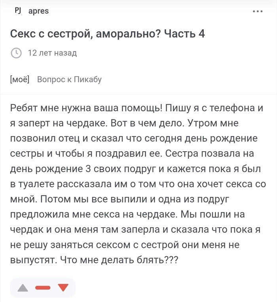Click the text line starting "позвонил отец"

134,138
